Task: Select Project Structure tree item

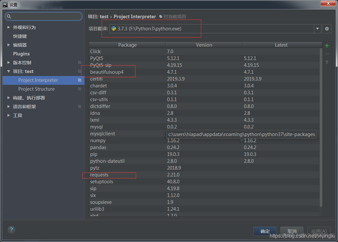Action: (43, 89)
